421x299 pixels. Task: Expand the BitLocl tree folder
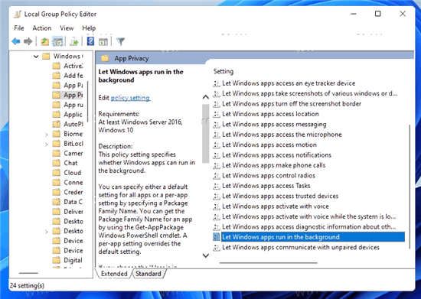47,145
